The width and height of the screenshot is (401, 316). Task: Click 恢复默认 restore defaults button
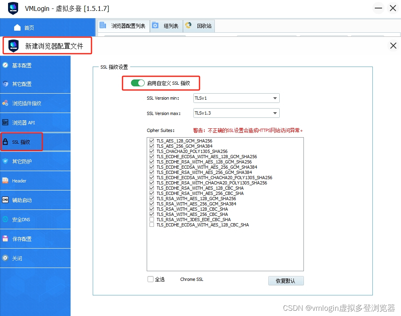pyautogui.click(x=286, y=280)
